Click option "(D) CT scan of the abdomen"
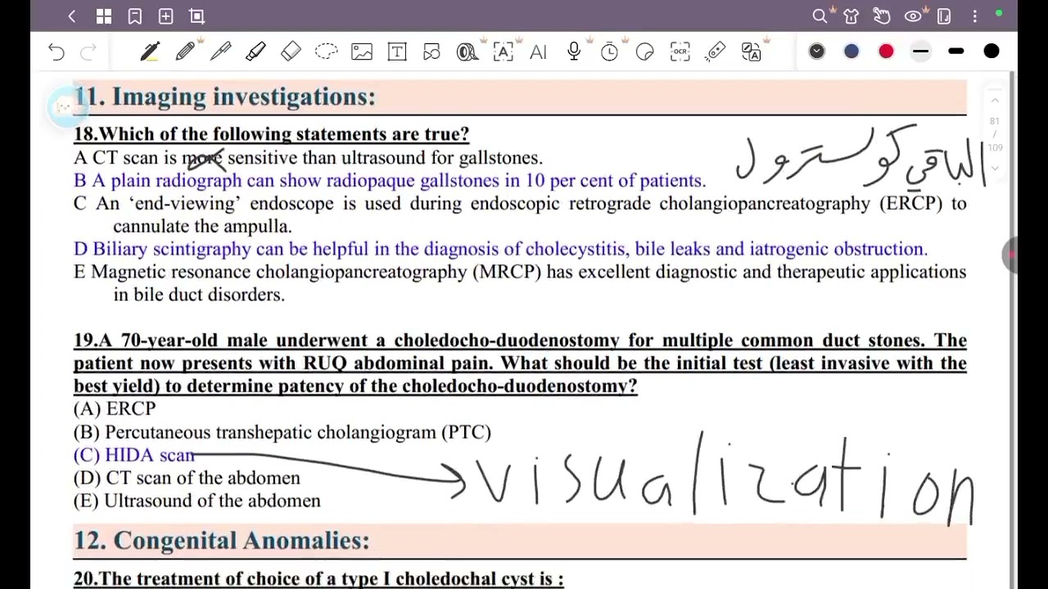Viewport: 1048px width, 589px height. point(187,478)
